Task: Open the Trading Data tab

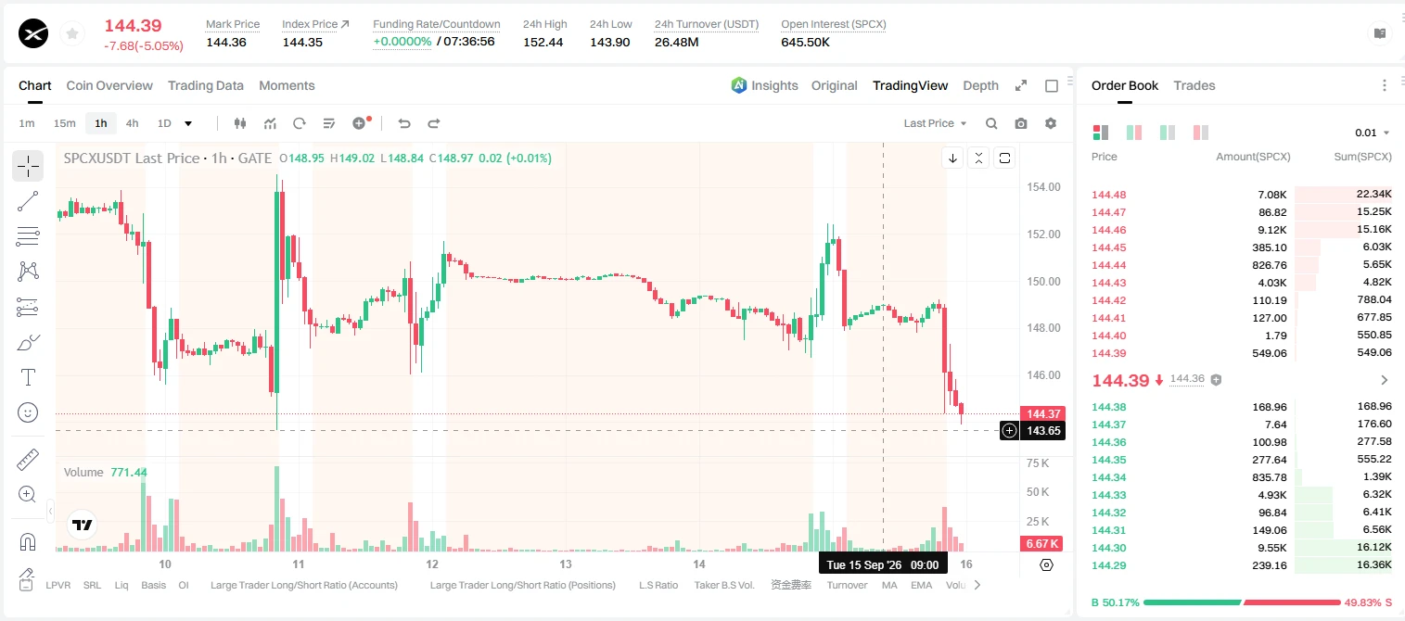Action: pyautogui.click(x=206, y=85)
